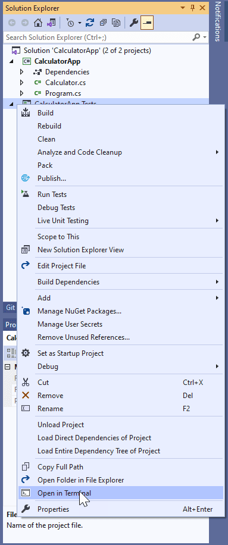Toggle the auto-hide pin on Solution Explorer

tap(192, 8)
